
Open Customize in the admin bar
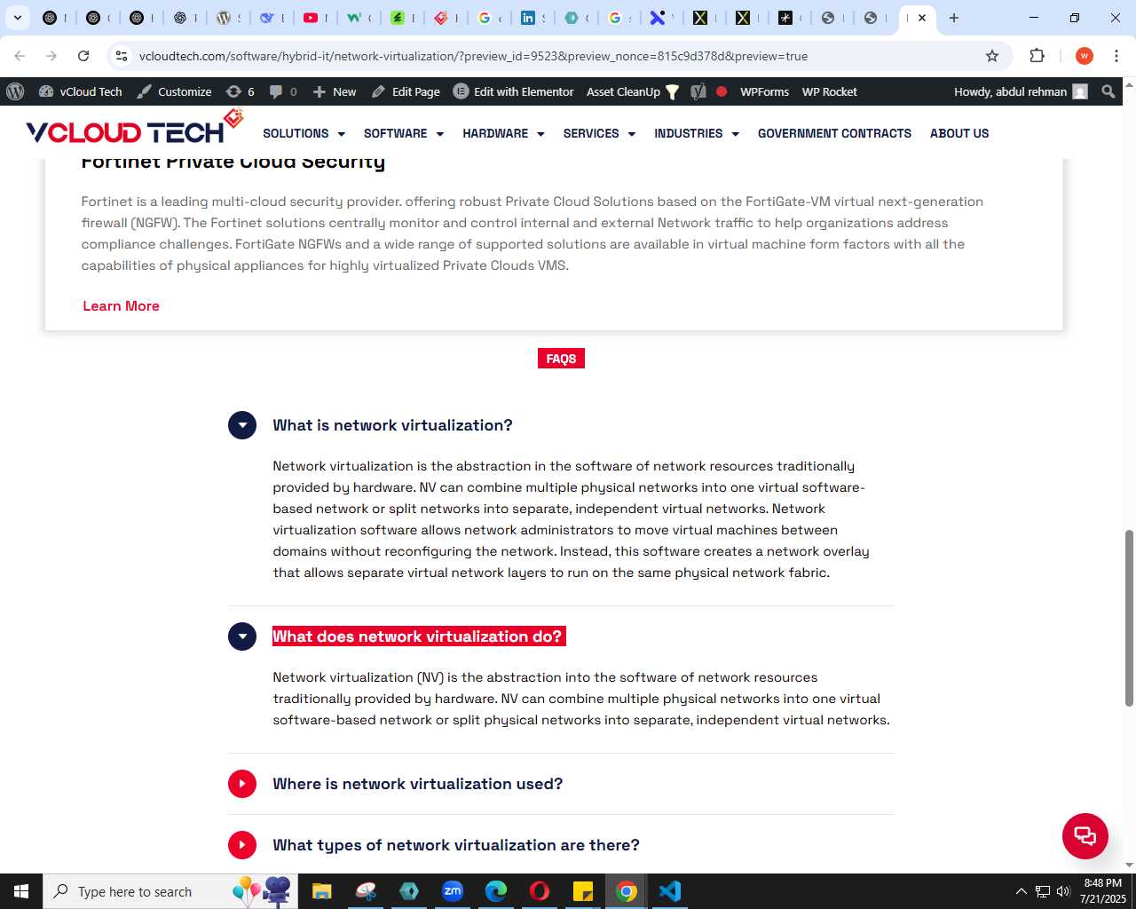click(x=174, y=91)
